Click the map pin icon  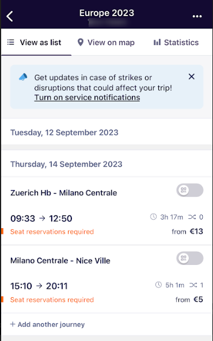point(81,42)
